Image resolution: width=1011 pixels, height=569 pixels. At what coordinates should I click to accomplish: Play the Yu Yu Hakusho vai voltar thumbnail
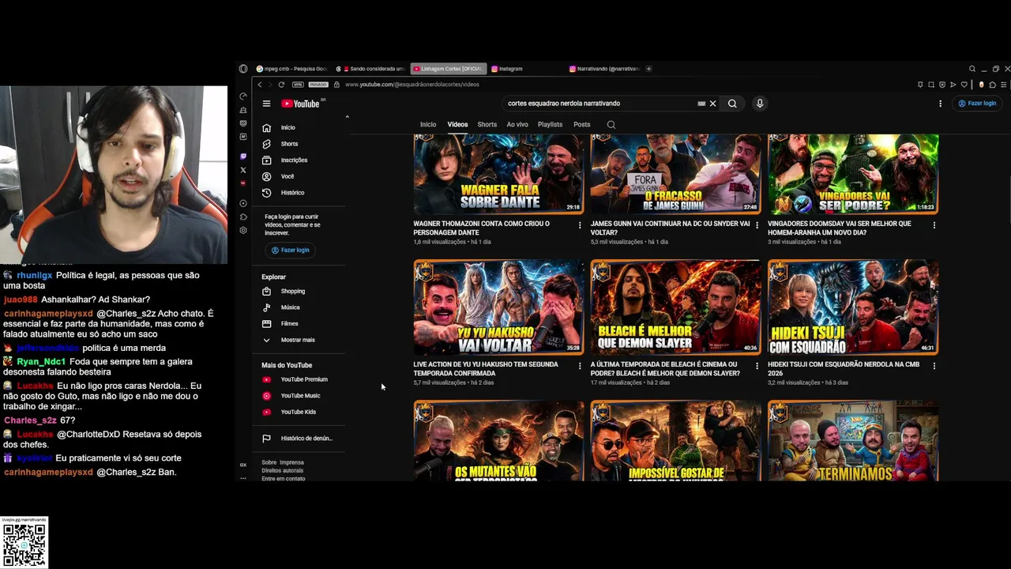498,307
